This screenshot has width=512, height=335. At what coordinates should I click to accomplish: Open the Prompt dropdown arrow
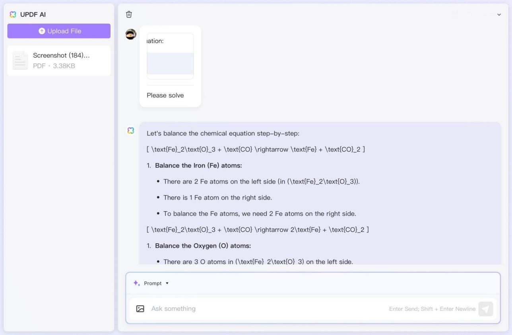coord(167,283)
